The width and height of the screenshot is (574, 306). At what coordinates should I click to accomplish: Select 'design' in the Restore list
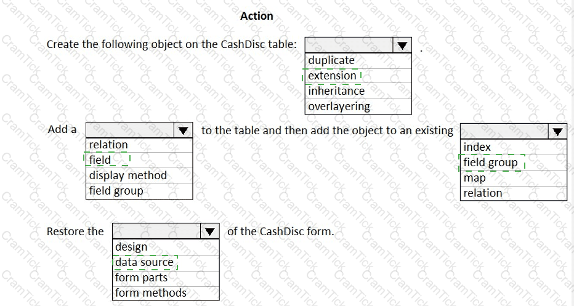131,247
